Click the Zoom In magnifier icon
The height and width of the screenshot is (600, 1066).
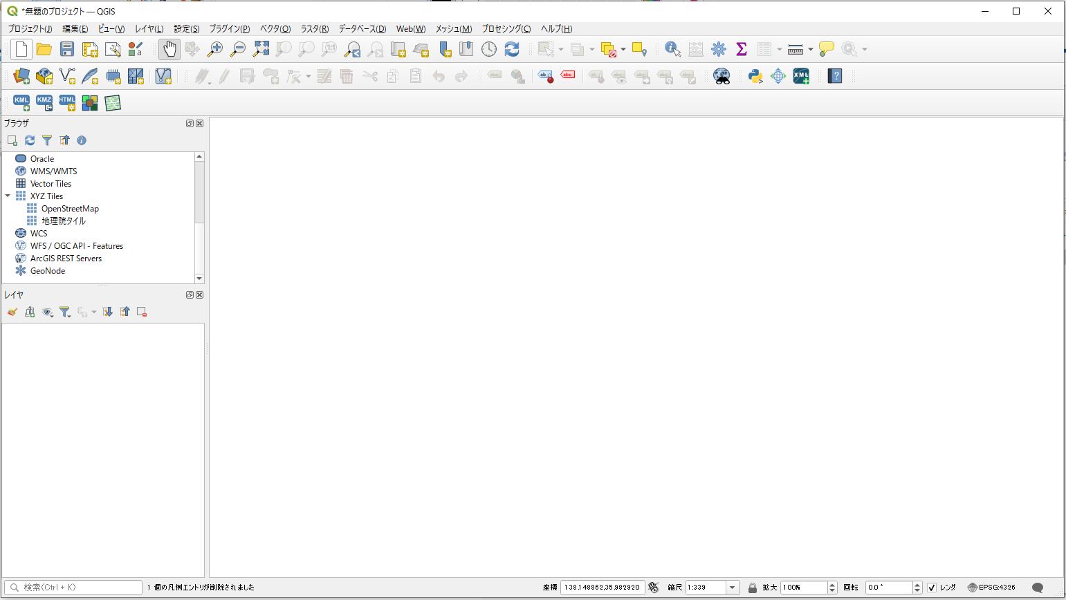click(215, 49)
